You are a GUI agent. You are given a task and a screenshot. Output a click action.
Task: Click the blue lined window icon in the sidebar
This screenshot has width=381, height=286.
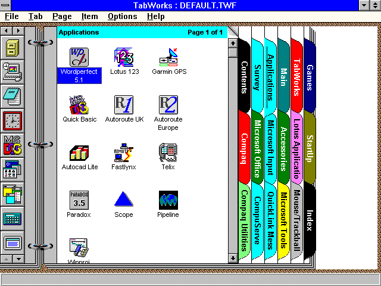pyautogui.click(x=13, y=243)
